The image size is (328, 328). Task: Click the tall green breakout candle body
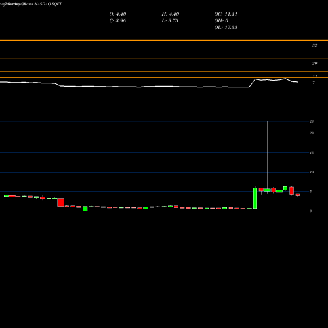coord(255,198)
